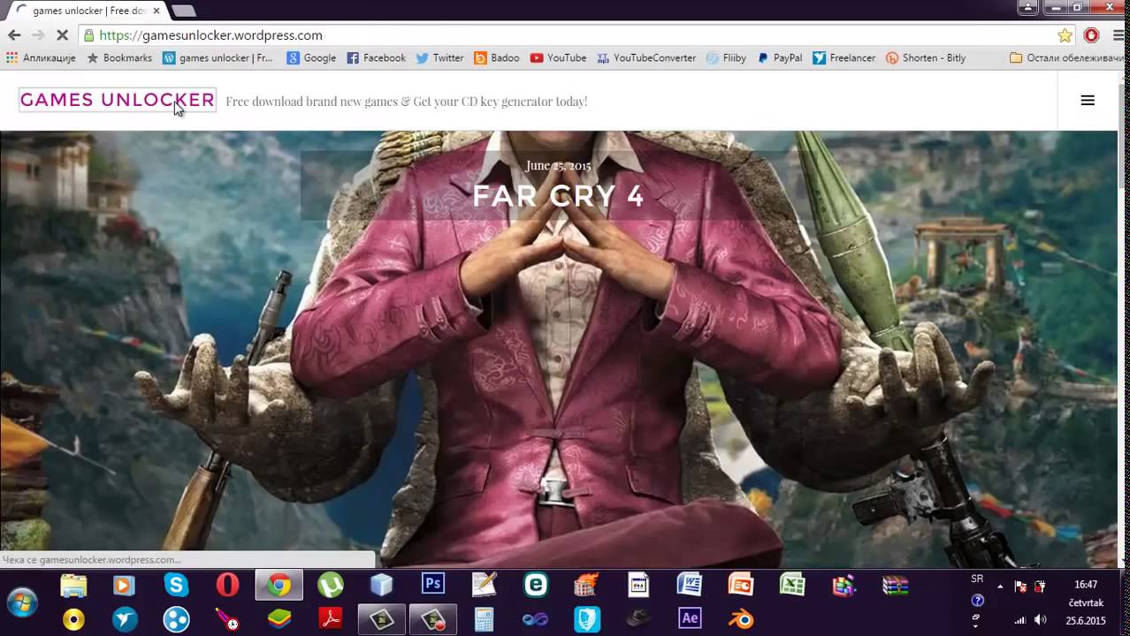Switch the SR keyboard language indicator
This screenshot has height=636, width=1130.
(x=977, y=579)
